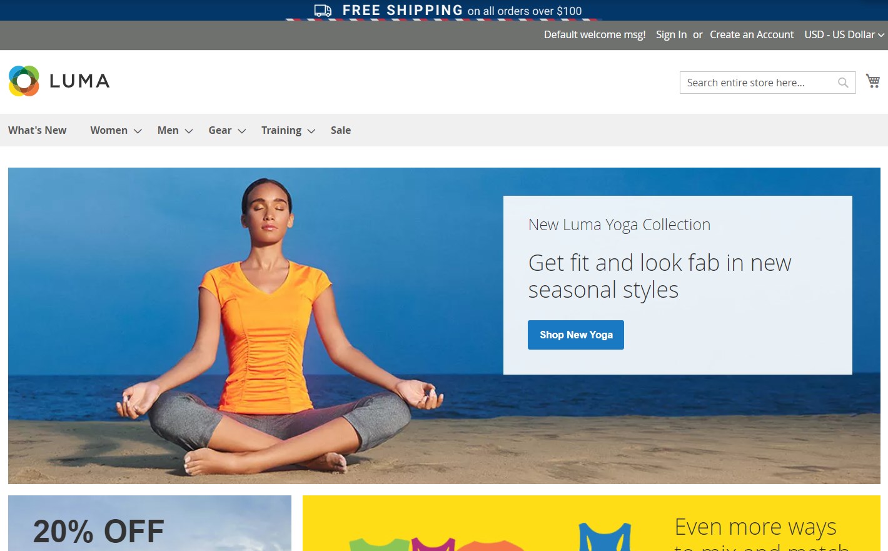This screenshot has height=551, width=888.
Task: Expand the Gear menu chevron
Action: [242, 131]
